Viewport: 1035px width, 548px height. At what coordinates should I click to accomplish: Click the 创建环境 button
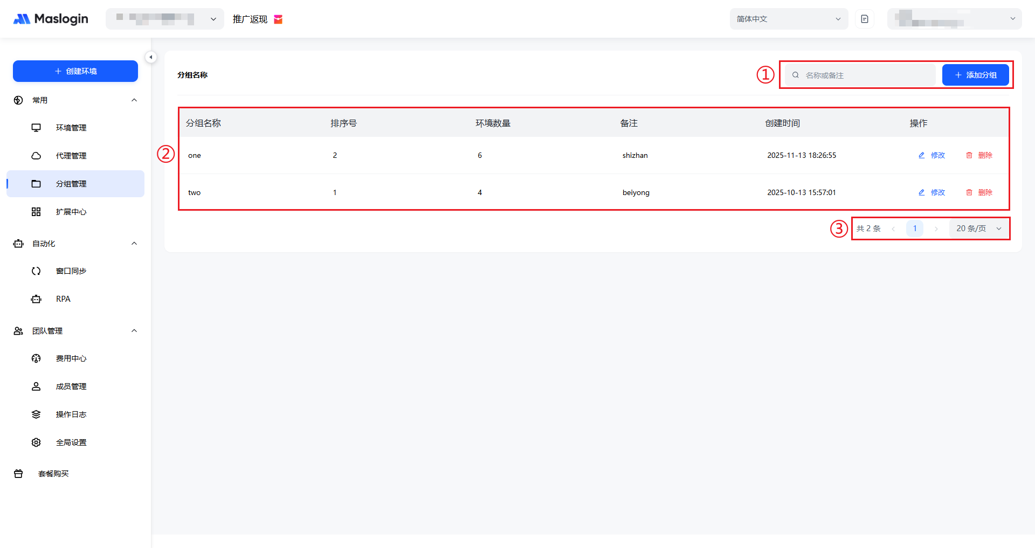click(x=75, y=71)
